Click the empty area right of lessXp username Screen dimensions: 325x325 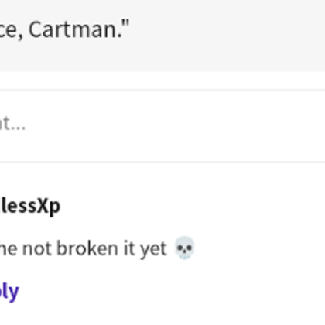pyautogui.click(x=192, y=207)
